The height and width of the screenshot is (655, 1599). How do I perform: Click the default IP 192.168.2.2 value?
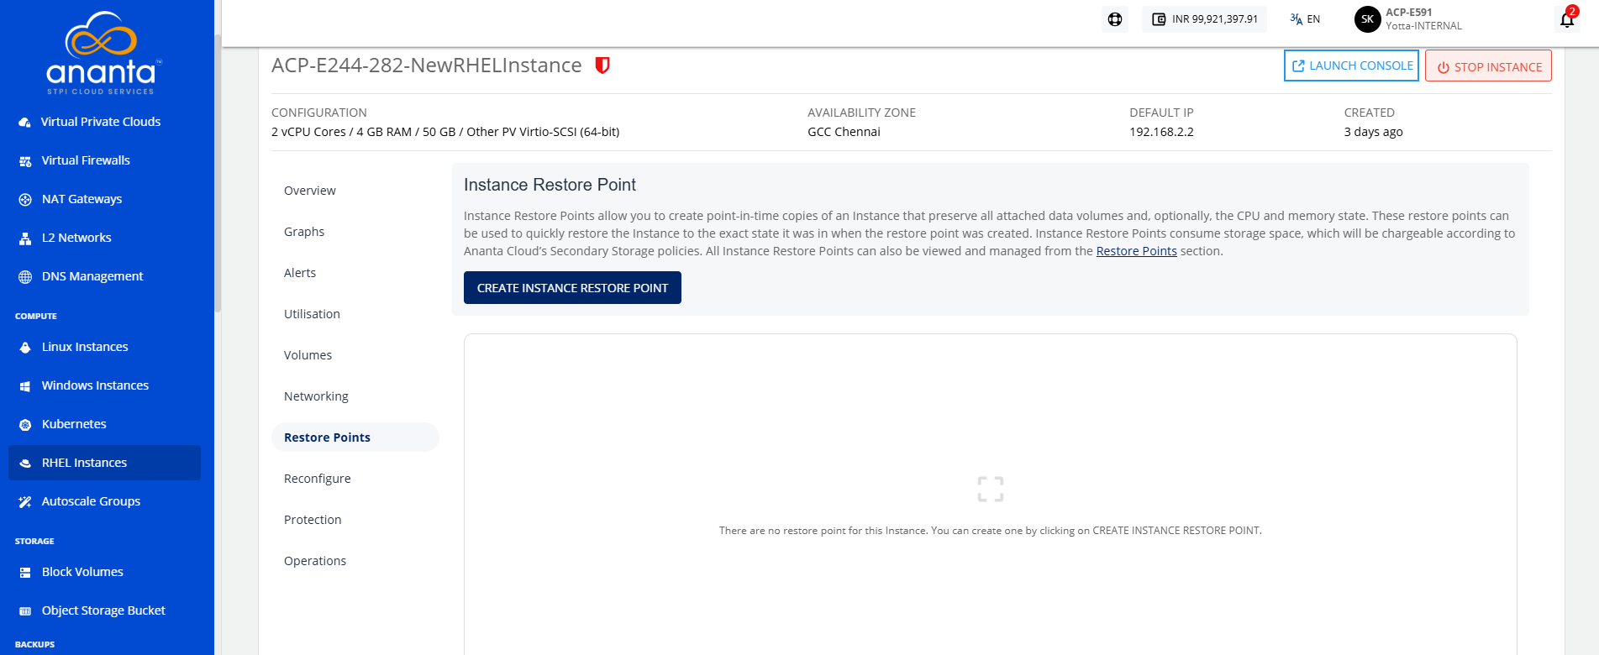1161,132
